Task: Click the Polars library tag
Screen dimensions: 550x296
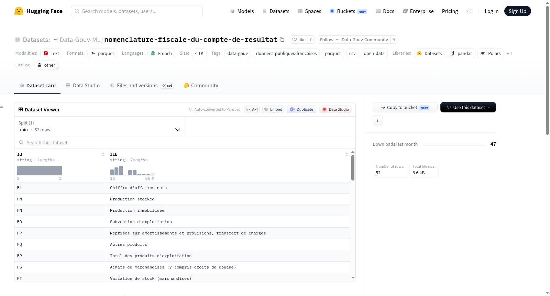Action: tap(491, 53)
